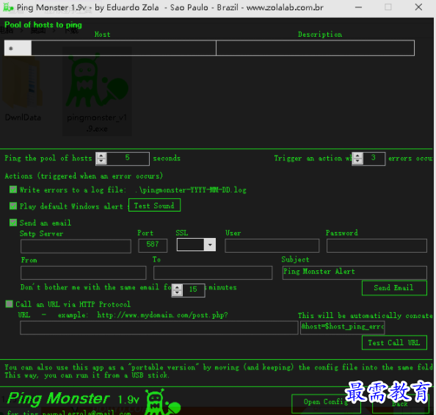
Task: Click the Pool of hosts to ping heading
Action: (43, 25)
